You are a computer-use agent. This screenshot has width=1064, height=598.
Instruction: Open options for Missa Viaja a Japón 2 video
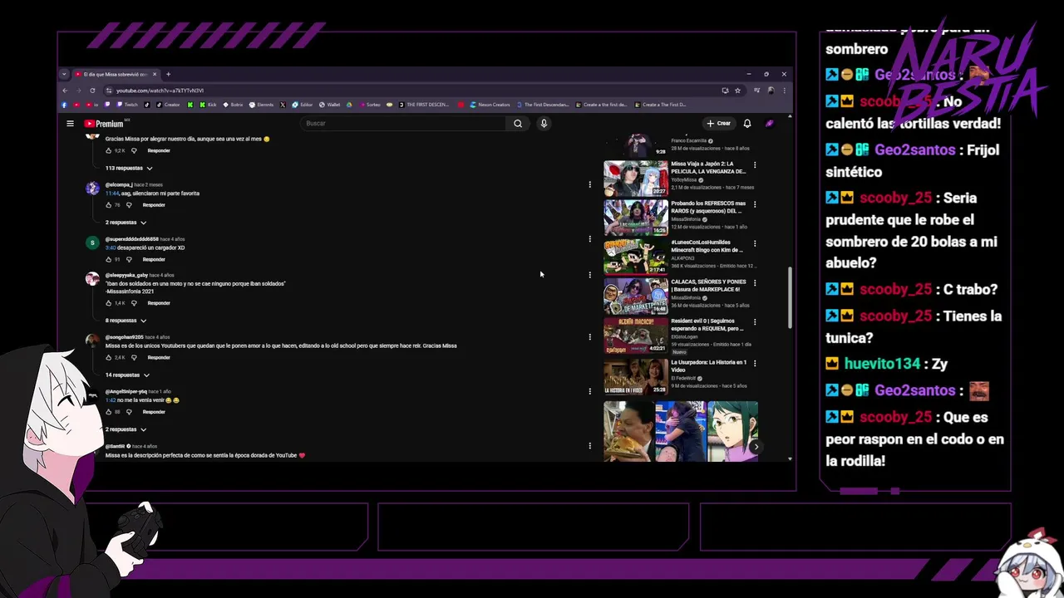click(x=755, y=165)
